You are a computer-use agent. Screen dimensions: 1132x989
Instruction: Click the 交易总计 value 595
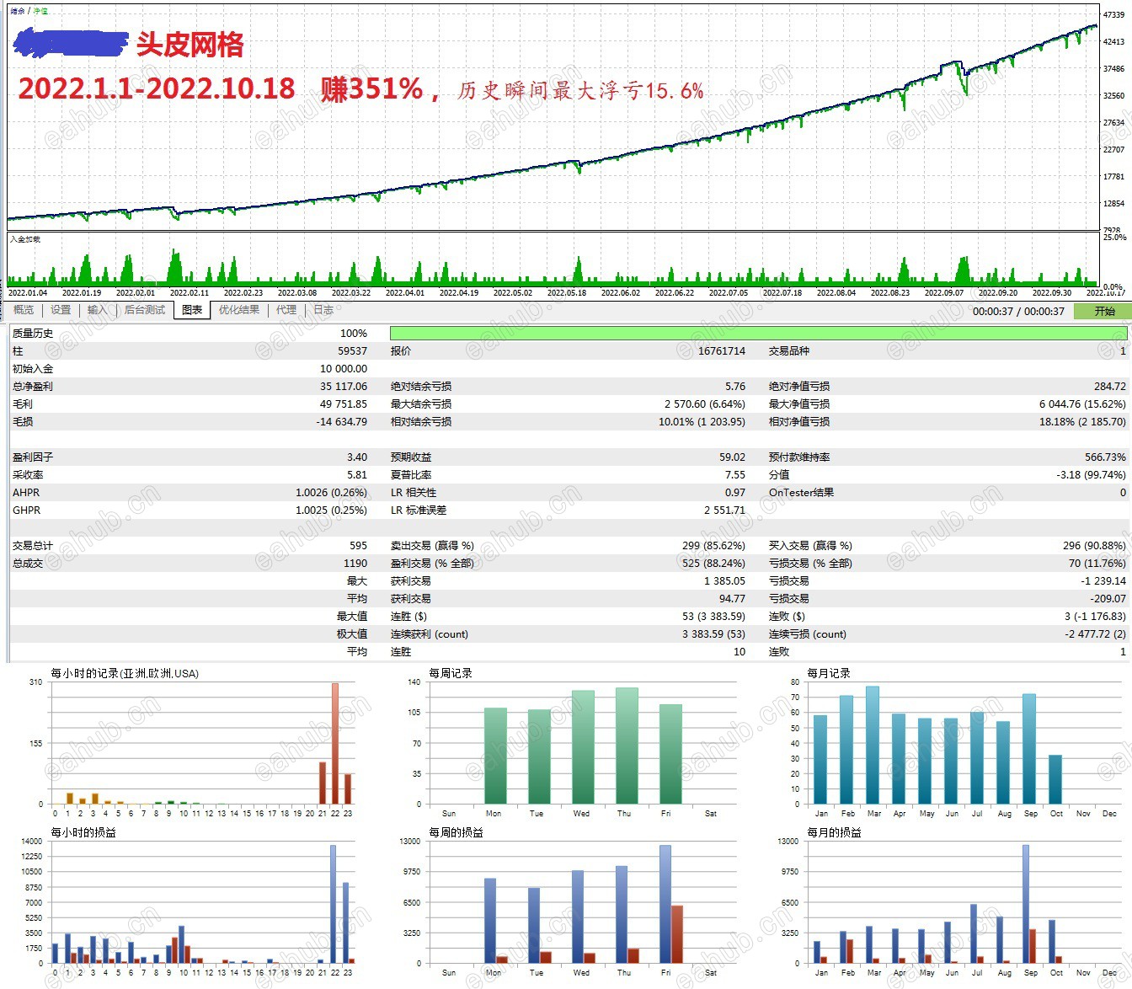(x=359, y=546)
